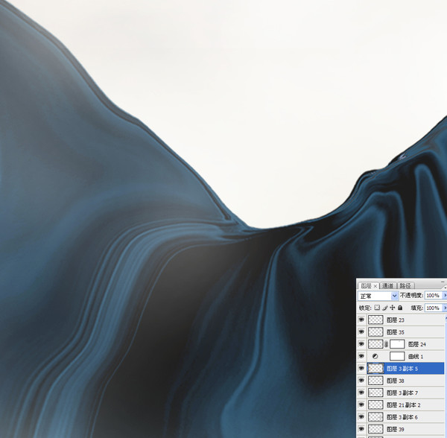
Task: Select layer name 图层 3 副本 6
Action: pos(402,417)
